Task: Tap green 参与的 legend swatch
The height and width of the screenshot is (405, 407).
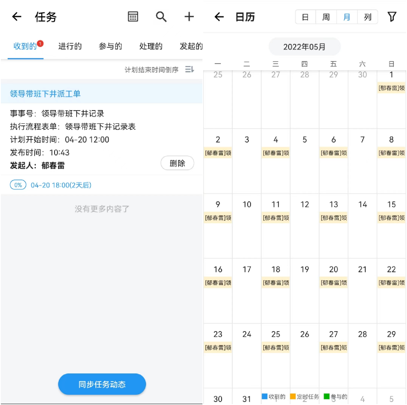Action: pyautogui.click(x=326, y=396)
